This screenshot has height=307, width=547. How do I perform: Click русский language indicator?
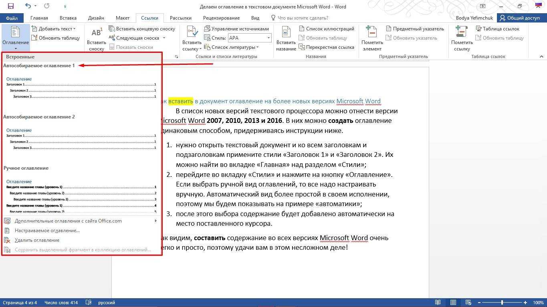point(107,303)
